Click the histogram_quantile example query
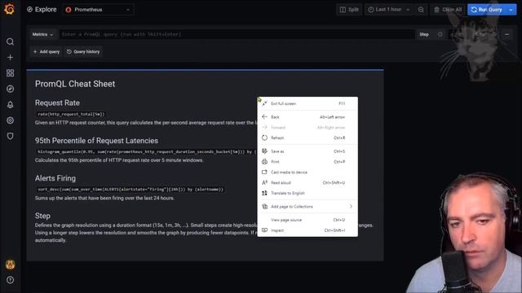The image size is (522, 293). pos(147,151)
